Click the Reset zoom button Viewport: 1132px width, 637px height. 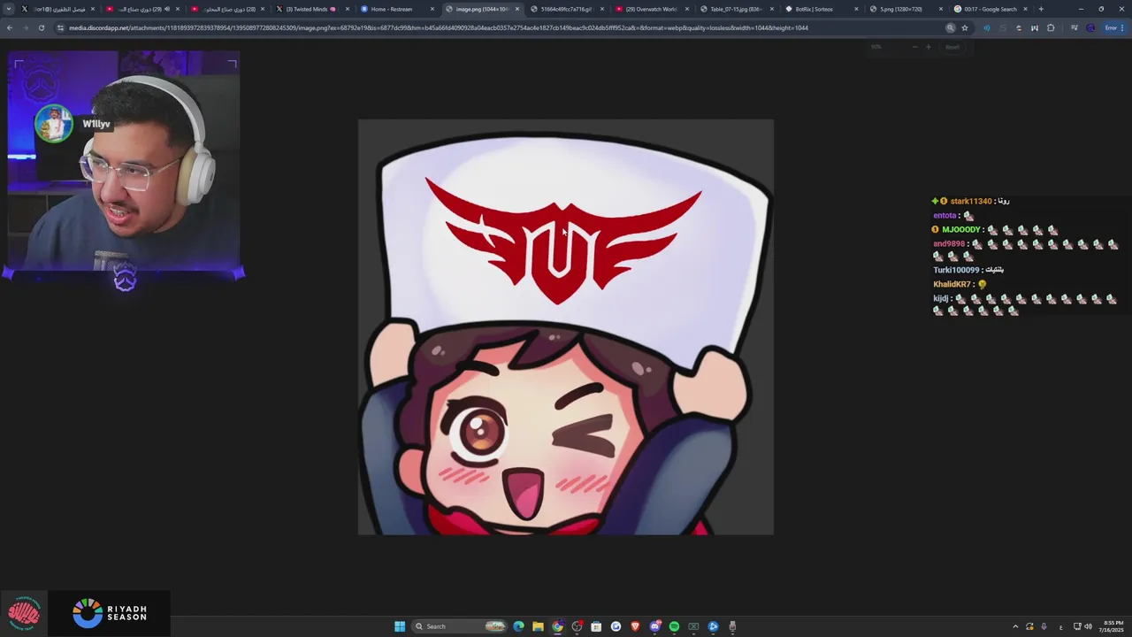(x=952, y=47)
